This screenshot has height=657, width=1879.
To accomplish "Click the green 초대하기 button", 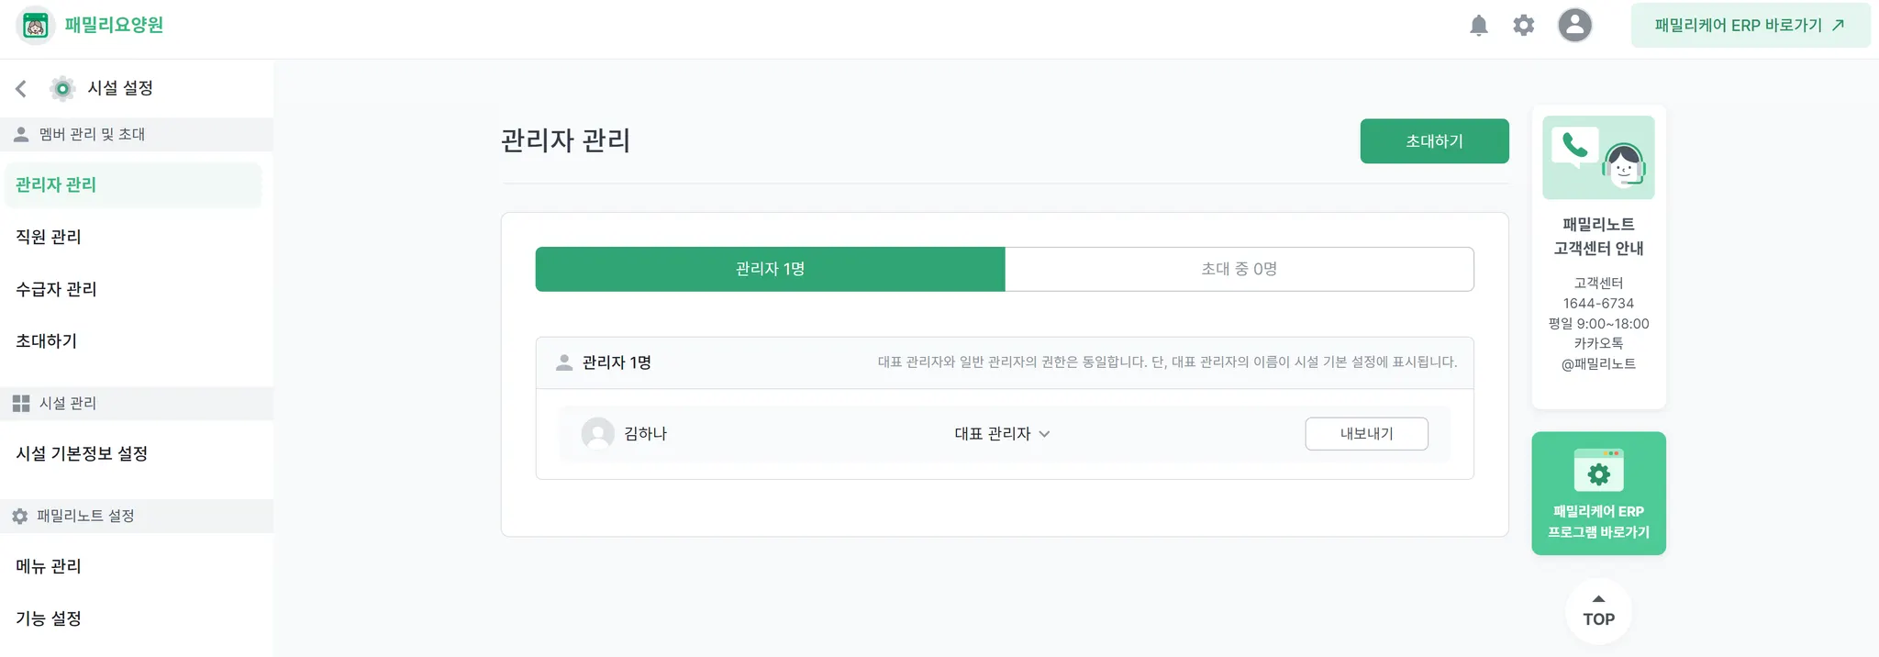I will coord(1433,141).
